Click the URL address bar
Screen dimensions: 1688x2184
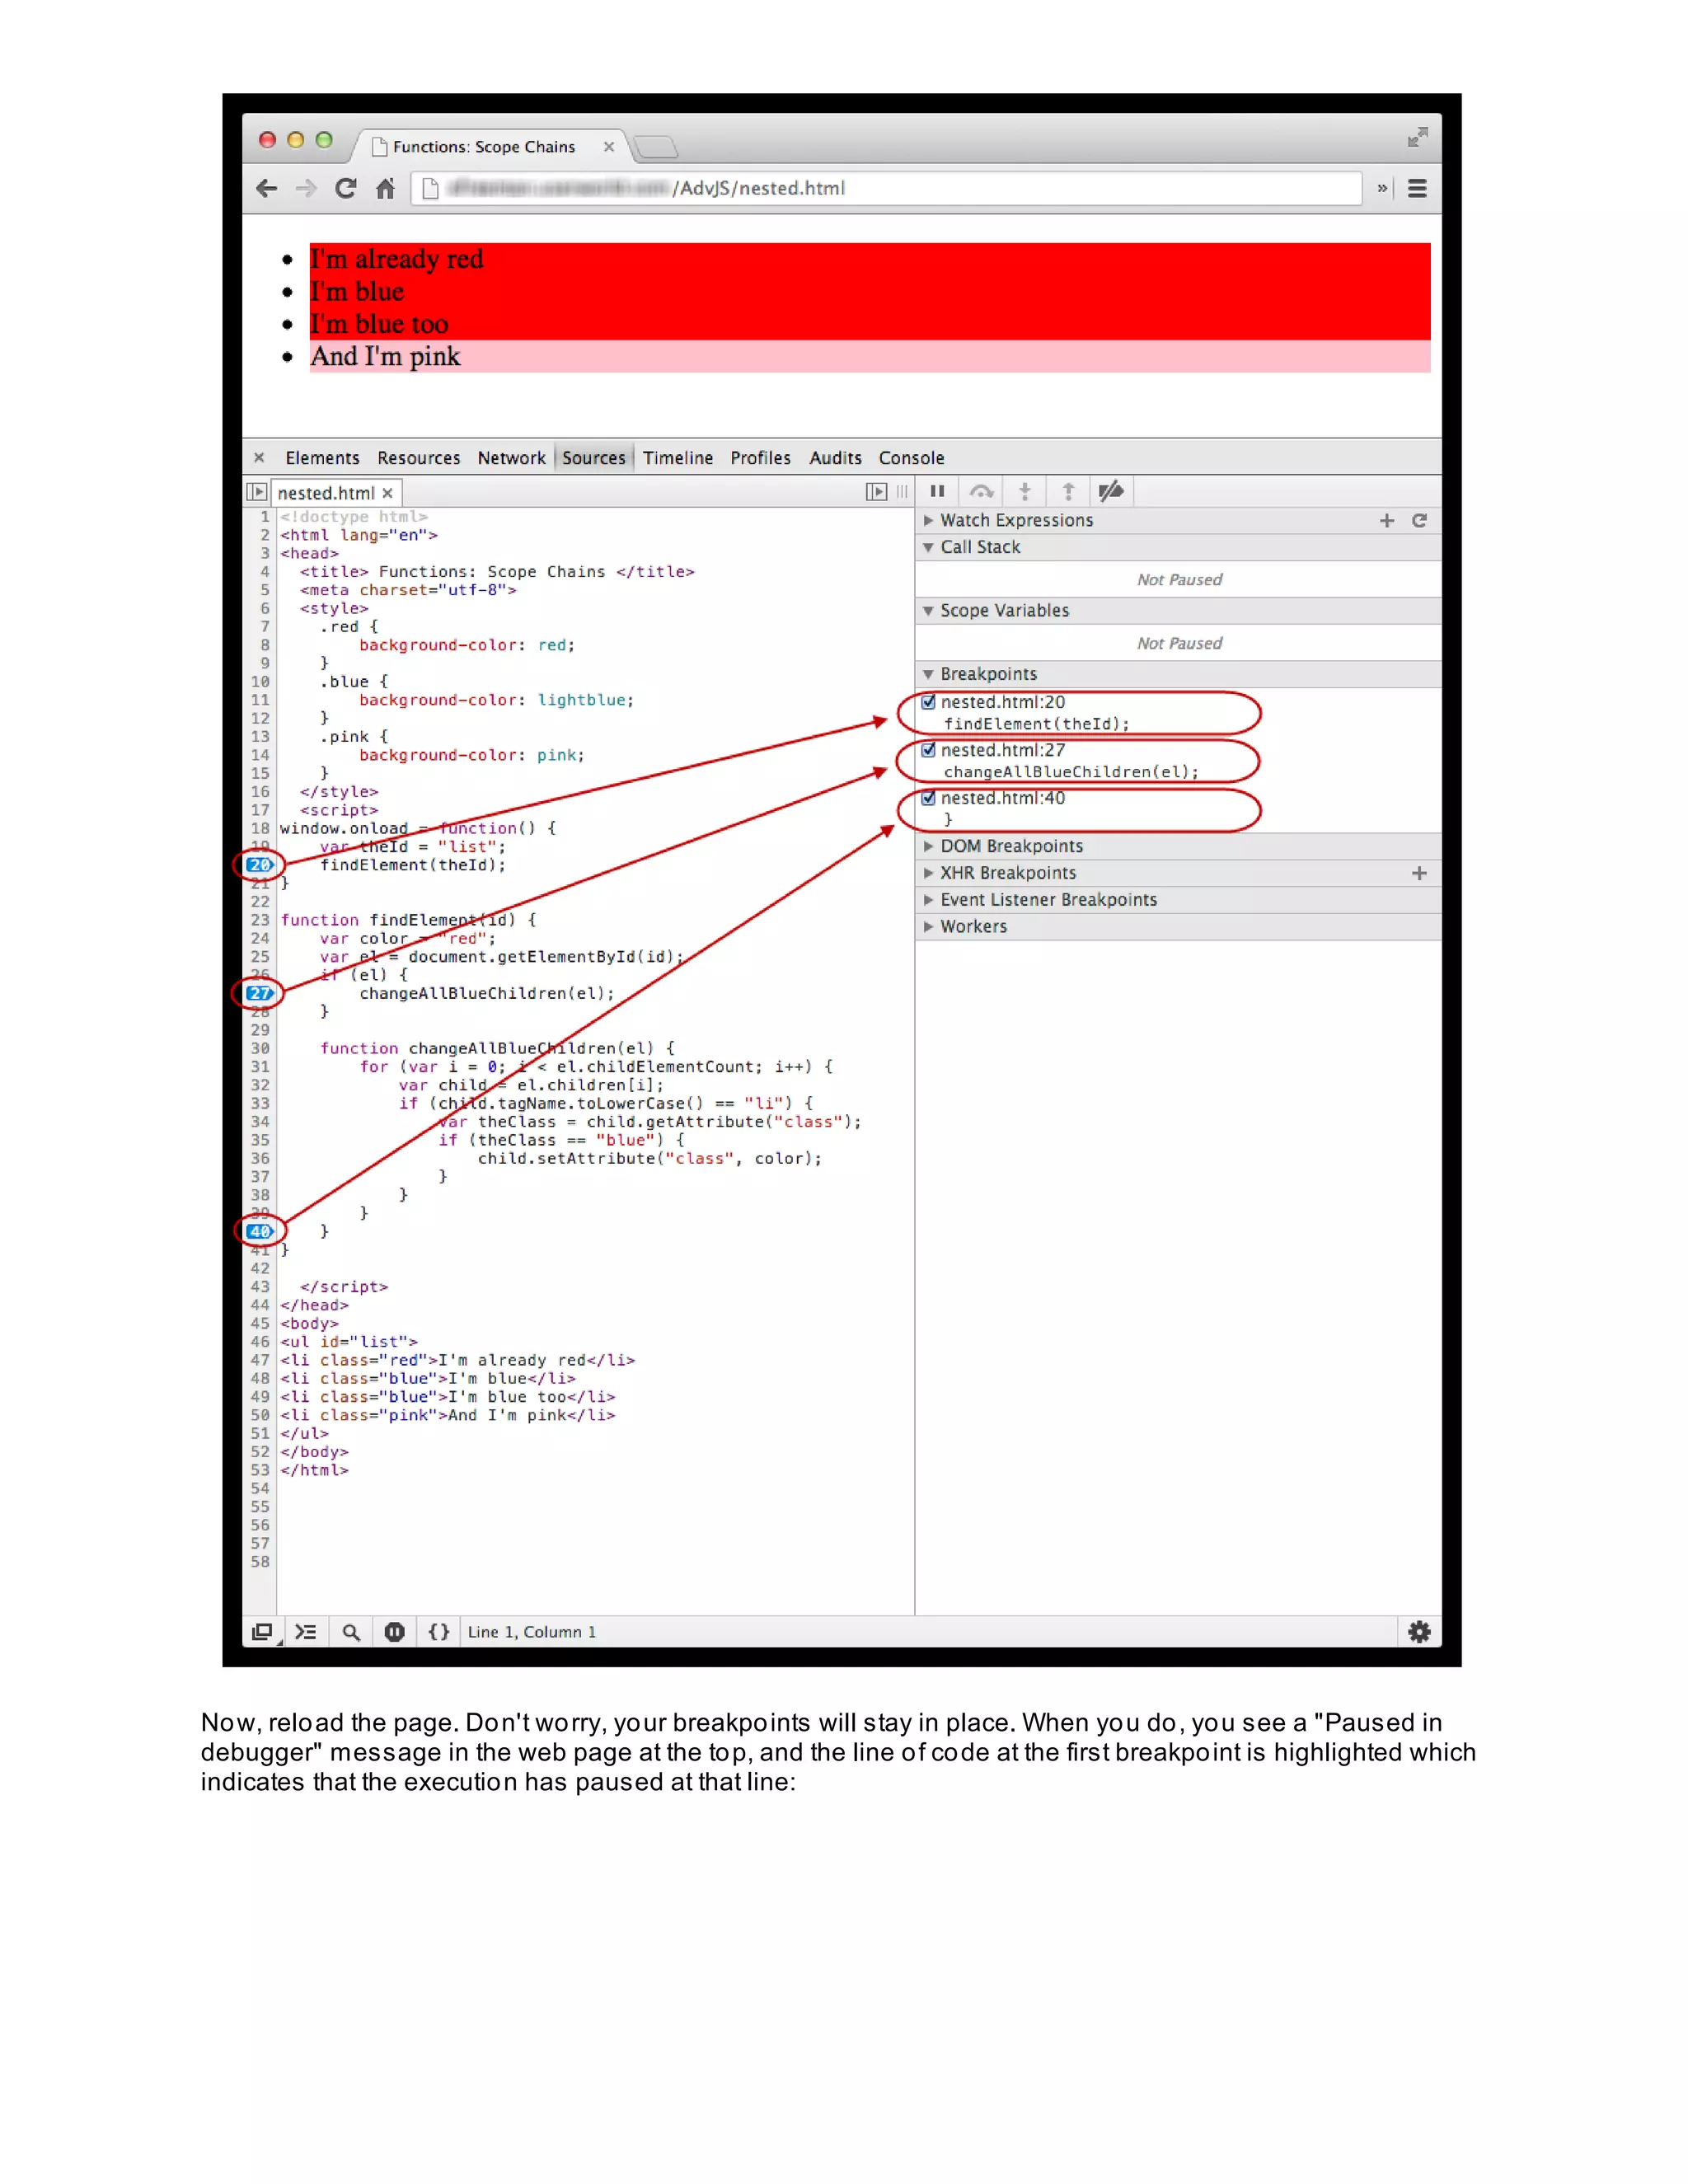[x=887, y=188]
